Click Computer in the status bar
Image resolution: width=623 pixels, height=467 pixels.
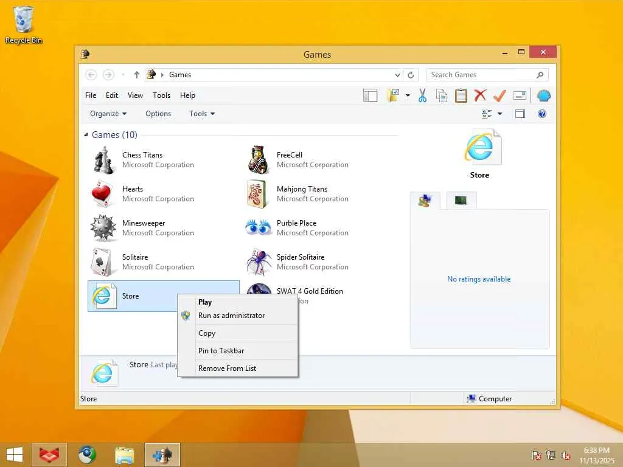[x=490, y=399]
